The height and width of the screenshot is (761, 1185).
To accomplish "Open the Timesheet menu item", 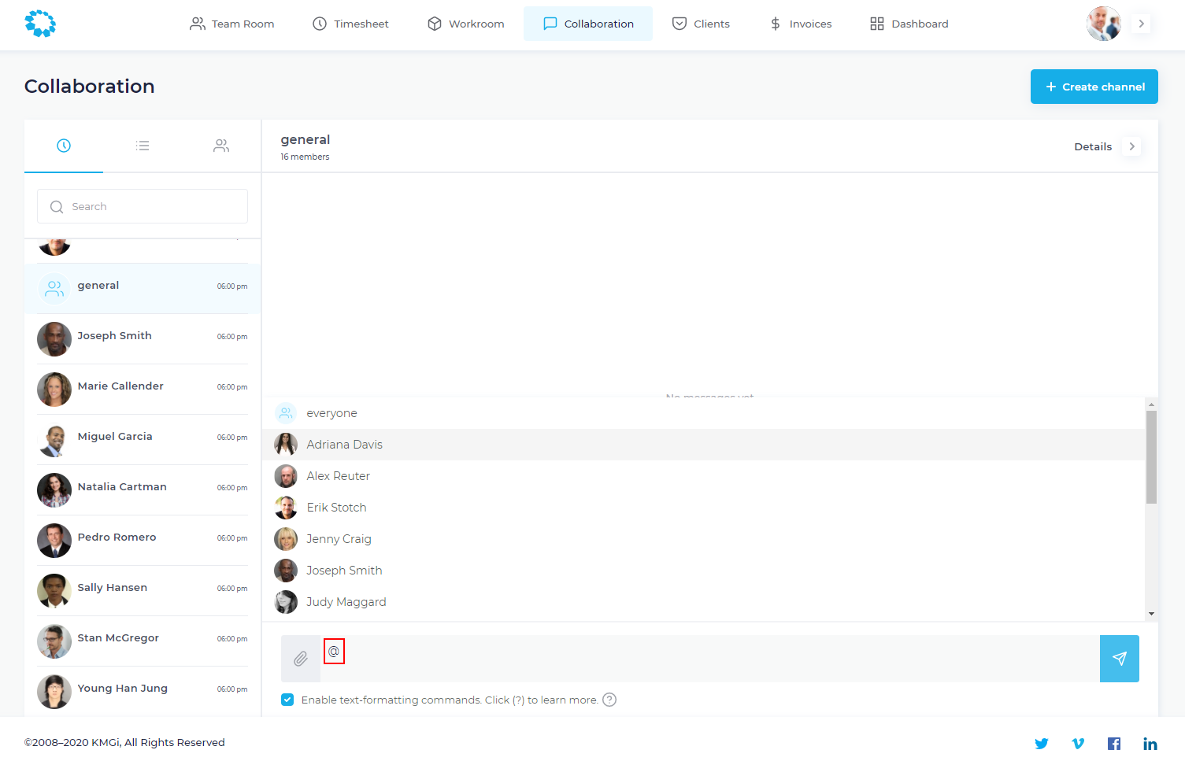I will tap(350, 24).
